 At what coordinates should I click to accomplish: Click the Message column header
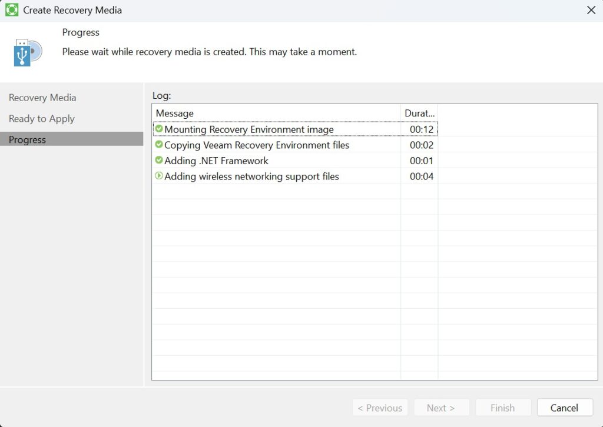coord(175,113)
